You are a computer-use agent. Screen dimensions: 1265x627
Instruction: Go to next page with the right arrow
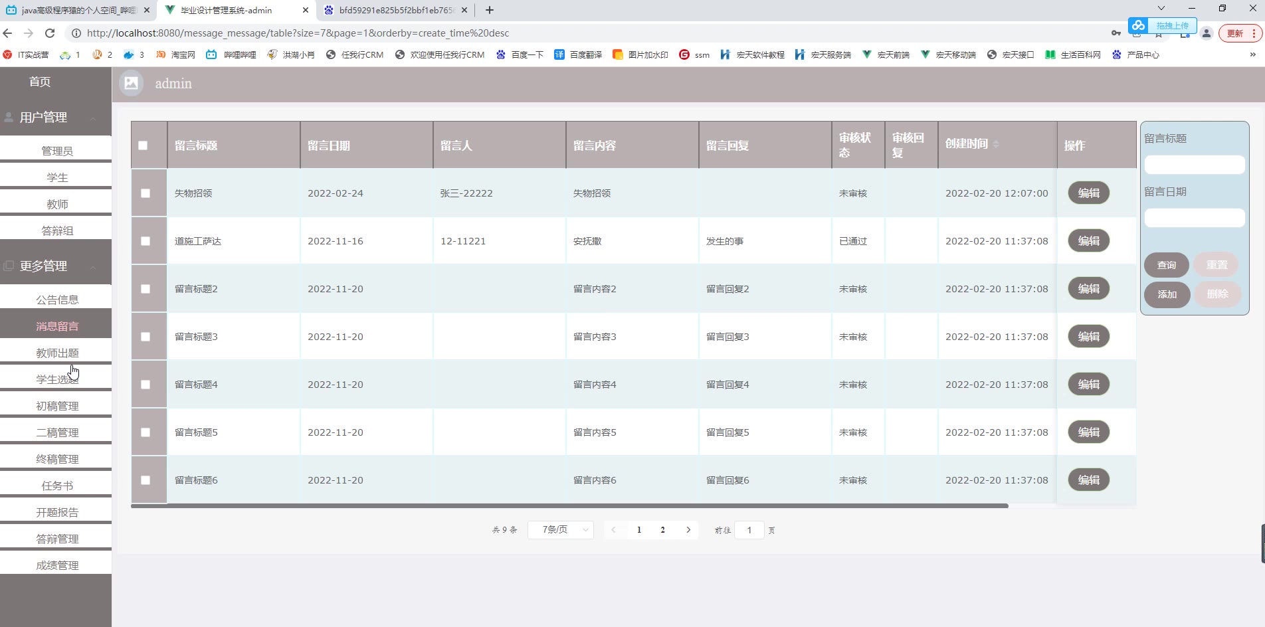click(x=688, y=530)
